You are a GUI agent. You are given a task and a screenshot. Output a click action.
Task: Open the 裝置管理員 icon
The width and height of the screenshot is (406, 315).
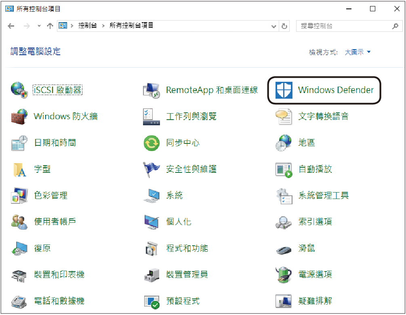[x=151, y=275]
